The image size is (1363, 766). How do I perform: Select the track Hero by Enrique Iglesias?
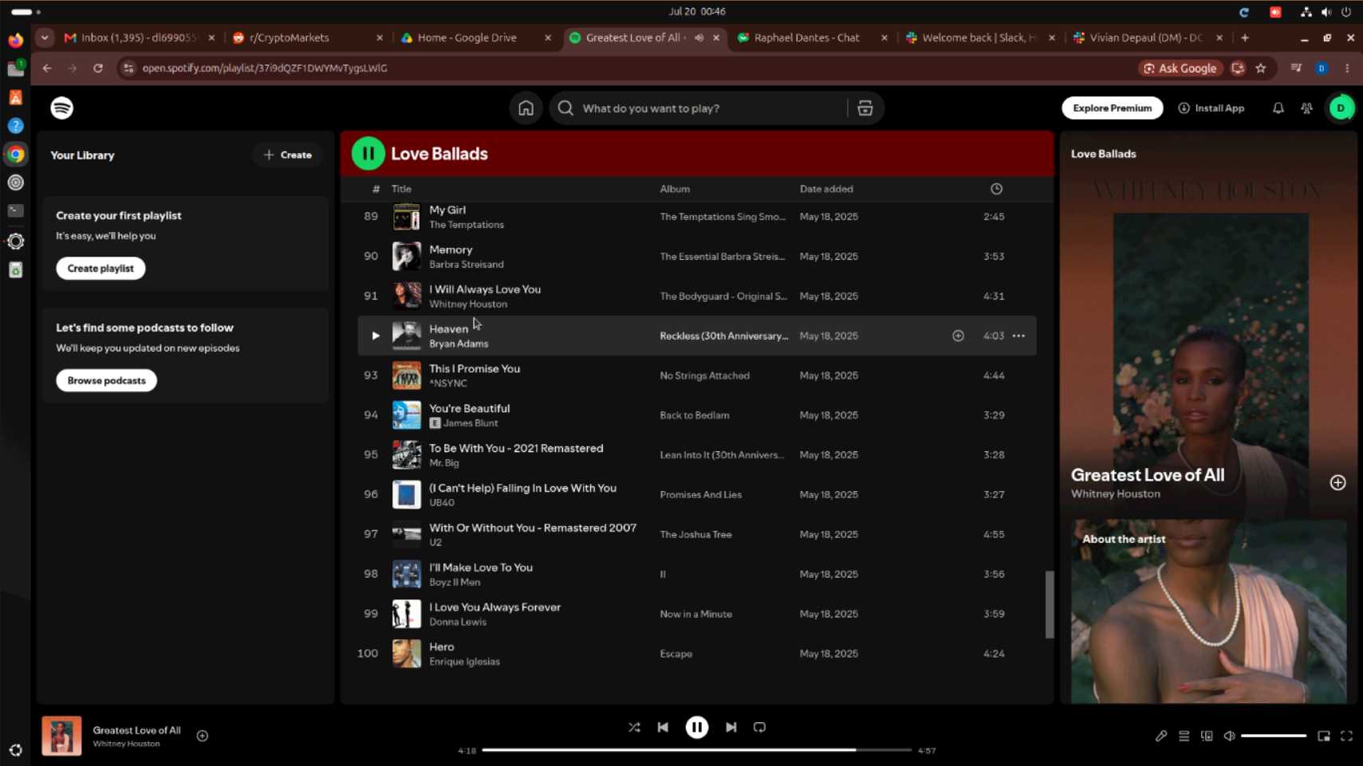pyautogui.click(x=696, y=654)
